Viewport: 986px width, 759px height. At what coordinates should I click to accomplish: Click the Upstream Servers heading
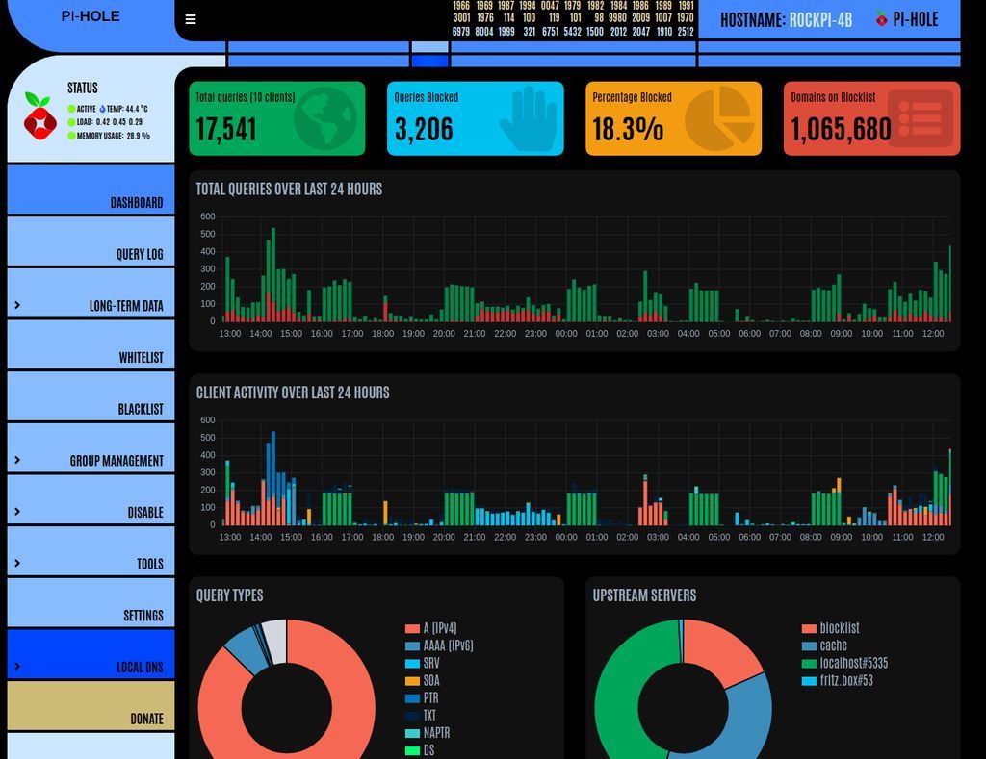tap(644, 595)
